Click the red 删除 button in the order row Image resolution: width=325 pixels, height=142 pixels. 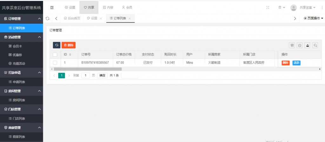point(285,63)
